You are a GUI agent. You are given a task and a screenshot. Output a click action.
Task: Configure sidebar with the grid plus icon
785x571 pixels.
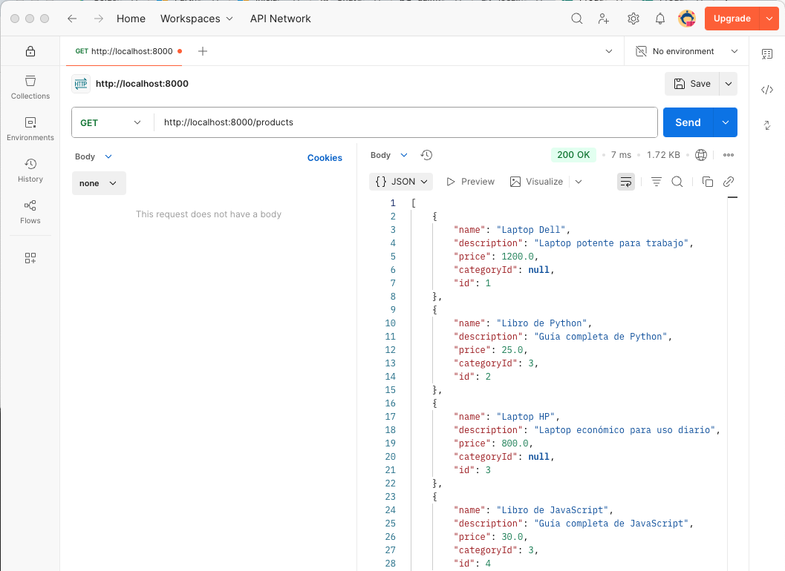pyautogui.click(x=30, y=258)
